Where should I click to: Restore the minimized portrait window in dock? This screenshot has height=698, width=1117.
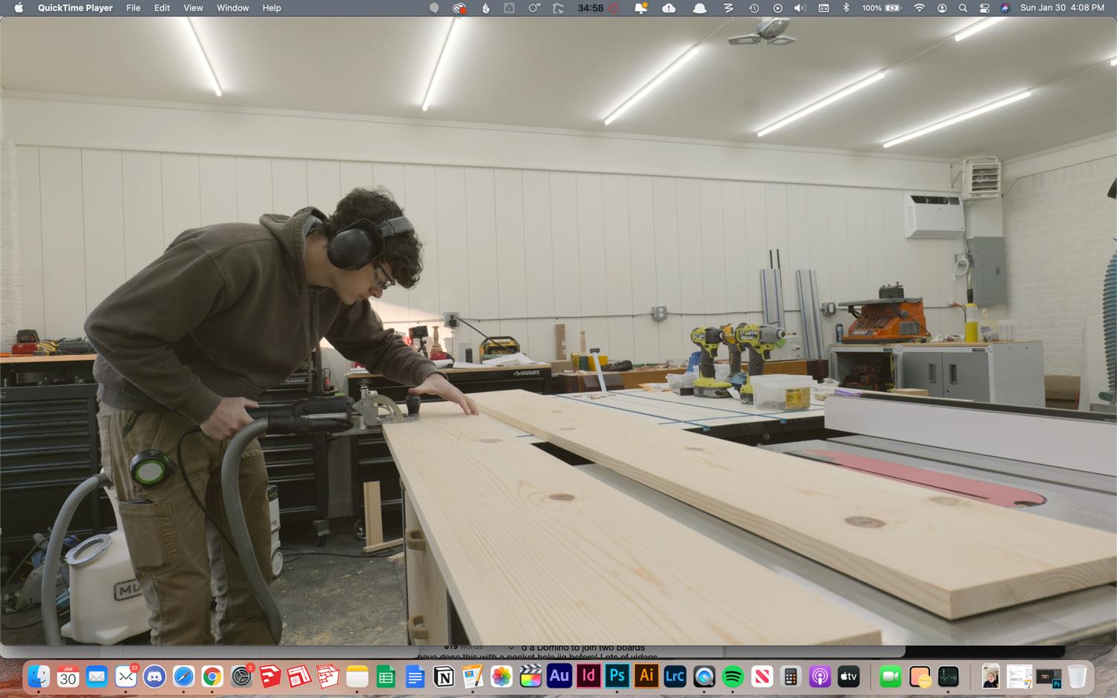tap(990, 676)
